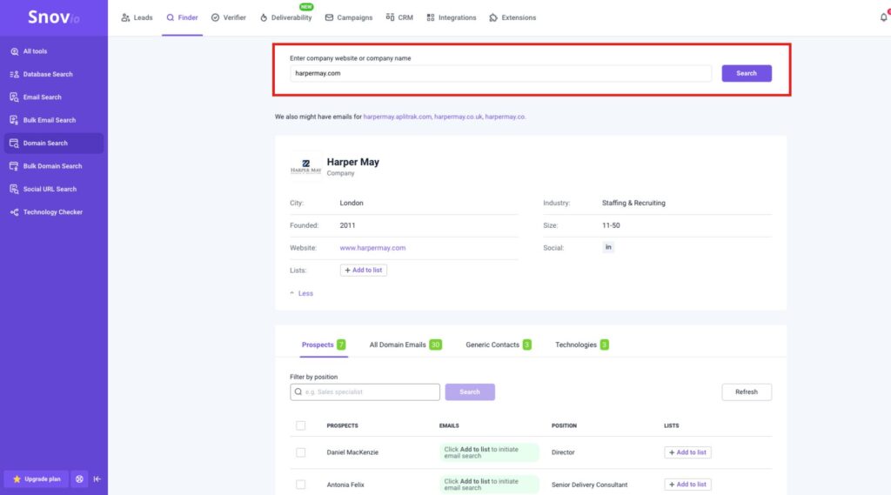This screenshot has width=891, height=495.
Task: Click the Refresh button
Action: [746, 392]
